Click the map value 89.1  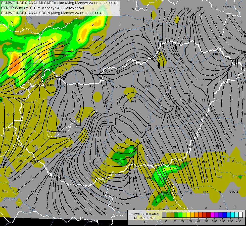tap(191, 178)
